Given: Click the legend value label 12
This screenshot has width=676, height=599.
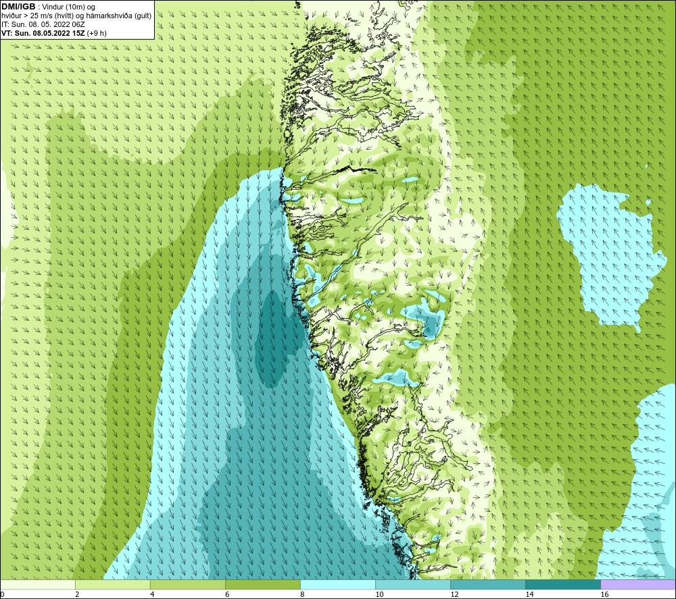Looking at the screenshot, I should [x=454, y=594].
